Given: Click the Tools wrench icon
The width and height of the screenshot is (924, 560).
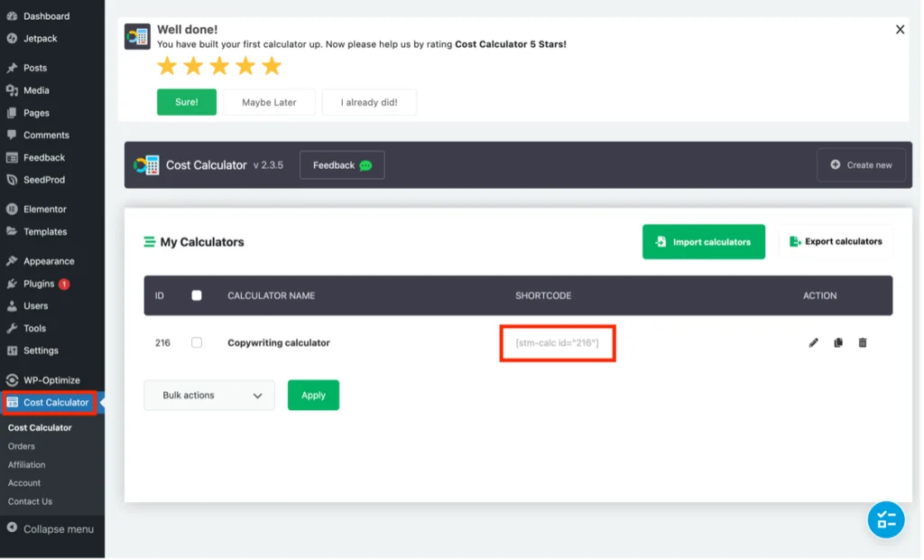Looking at the screenshot, I should (x=12, y=328).
